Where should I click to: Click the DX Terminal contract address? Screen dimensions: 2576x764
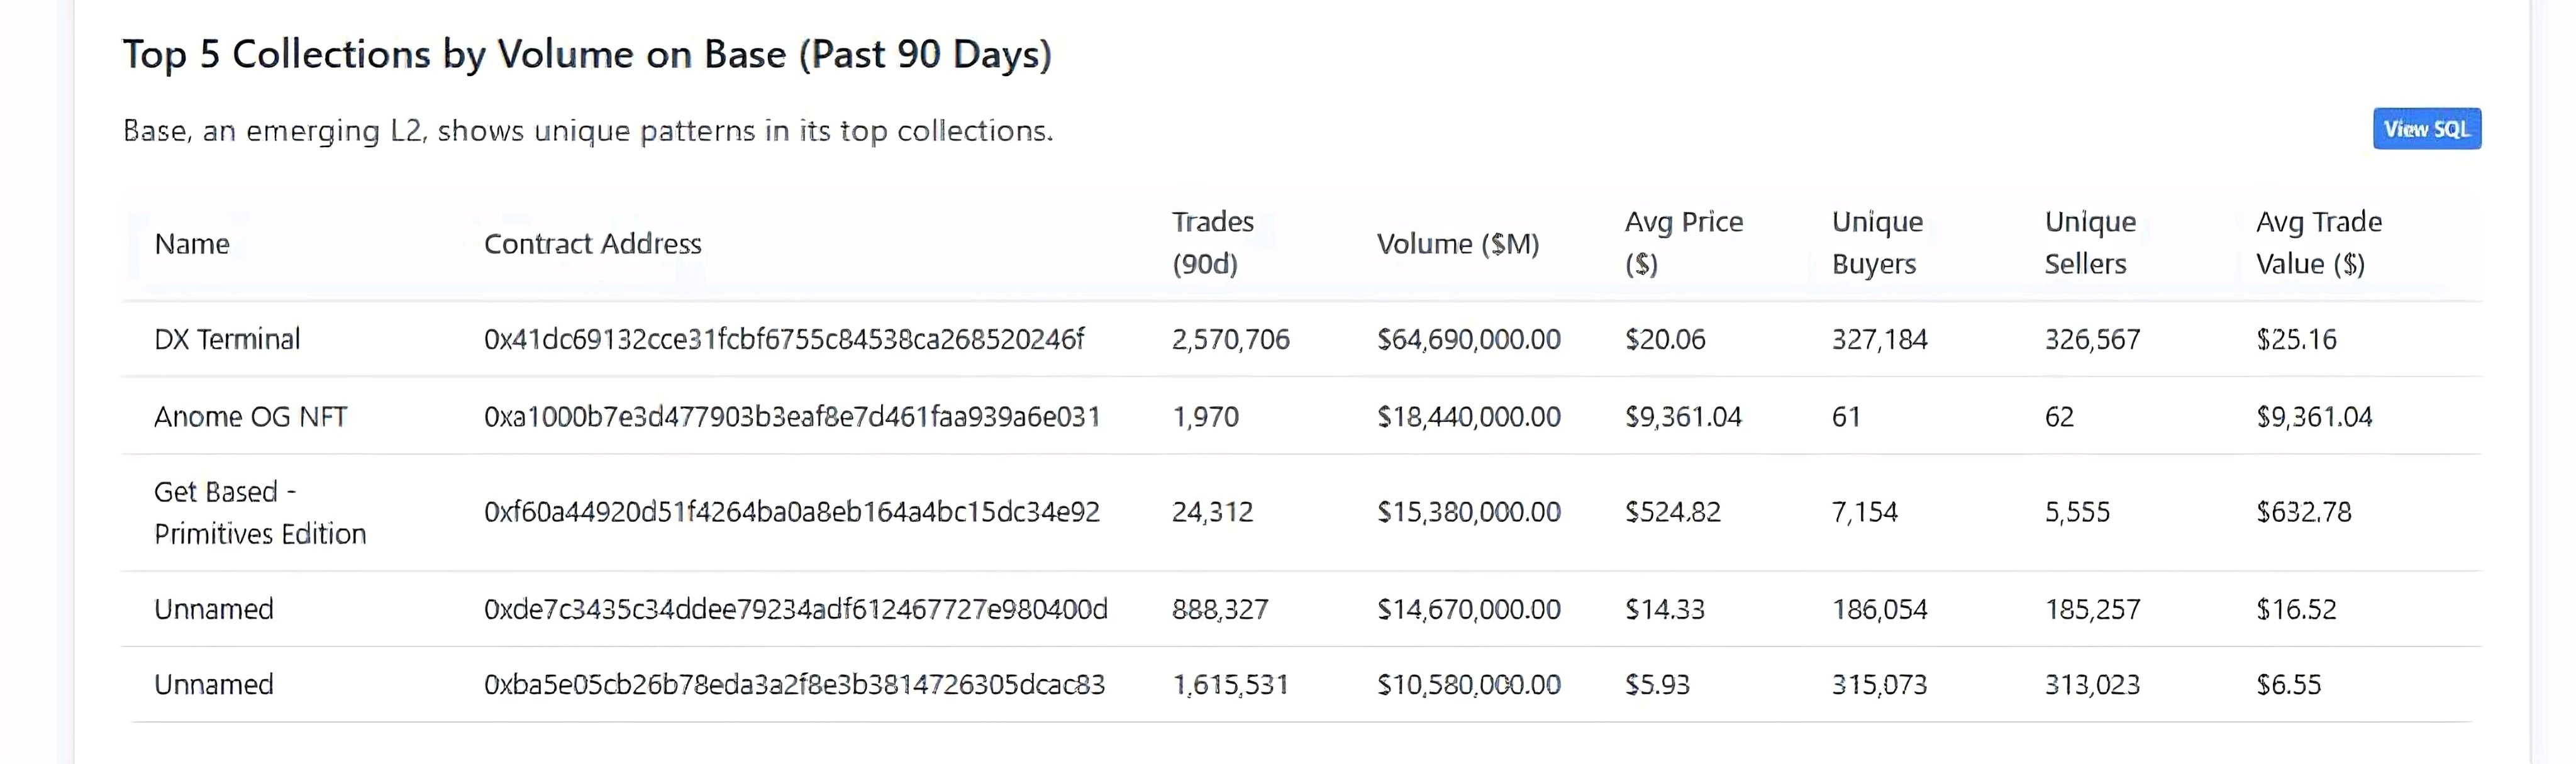pyautogui.click(x=783, y=340)
